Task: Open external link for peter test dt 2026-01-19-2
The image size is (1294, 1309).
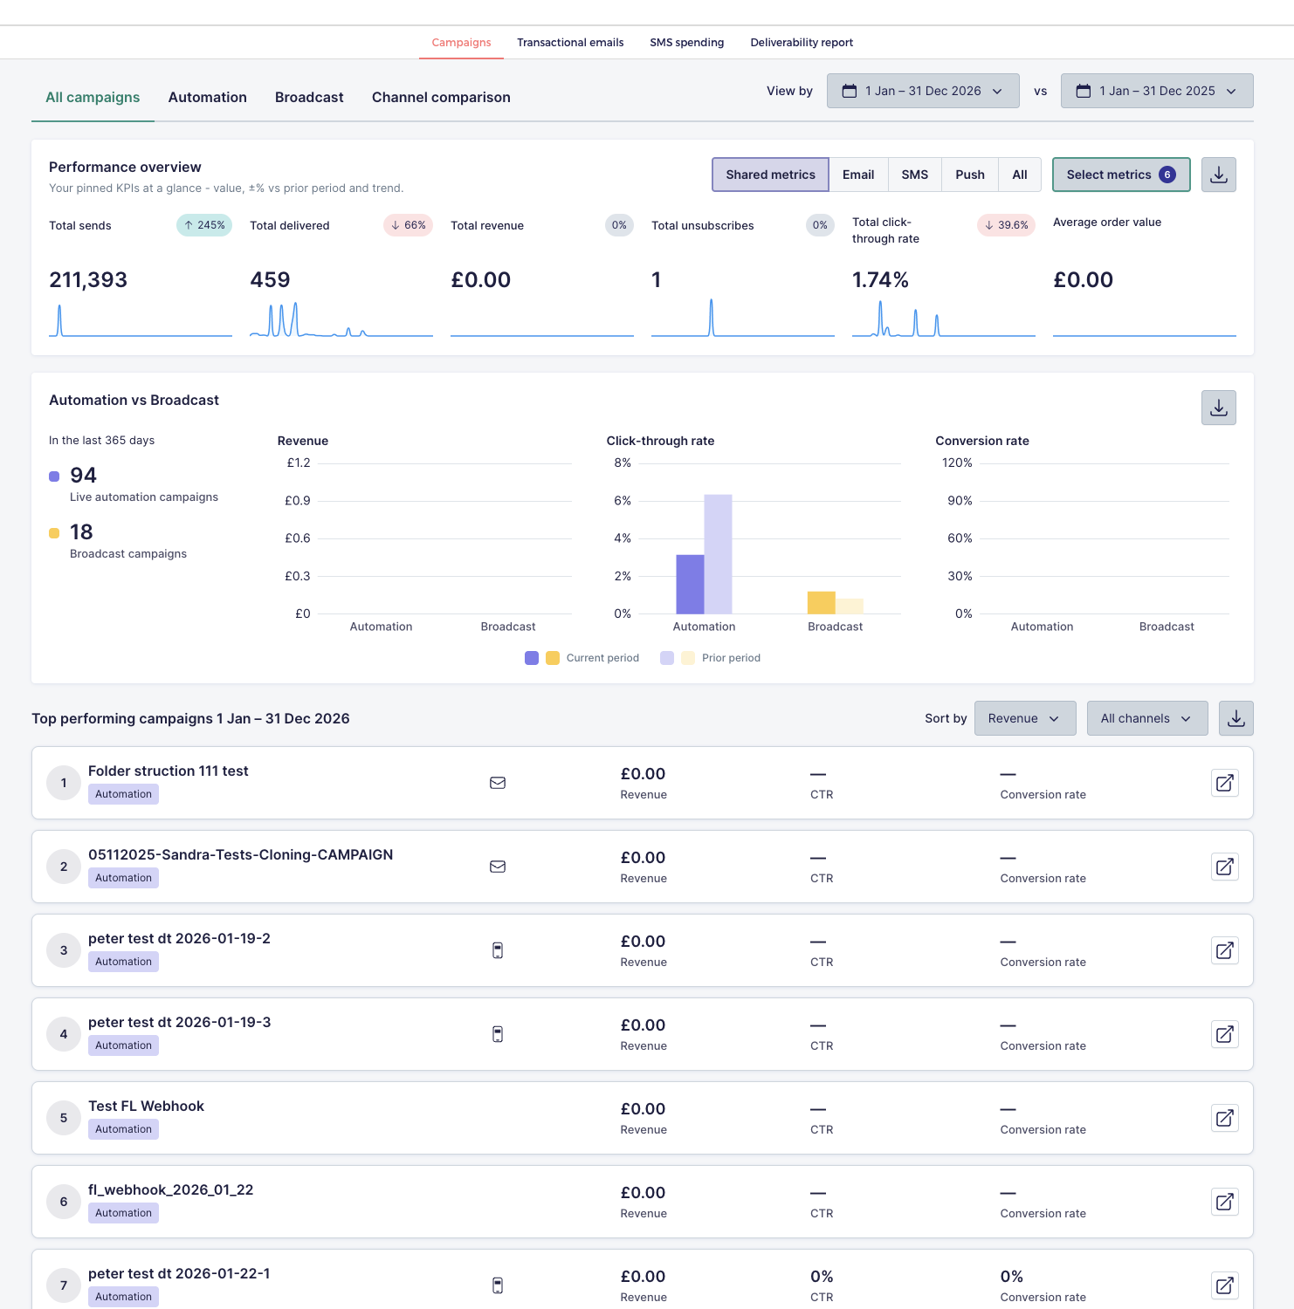Action: (x=1224, y=950)
